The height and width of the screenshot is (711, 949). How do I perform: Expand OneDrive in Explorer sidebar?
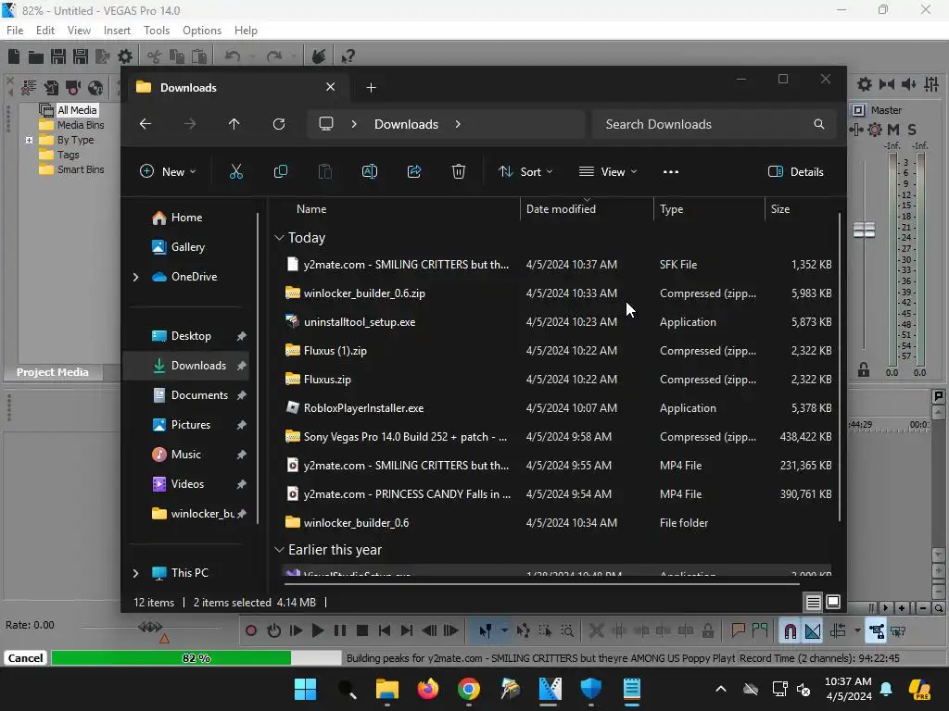point(135,277)
